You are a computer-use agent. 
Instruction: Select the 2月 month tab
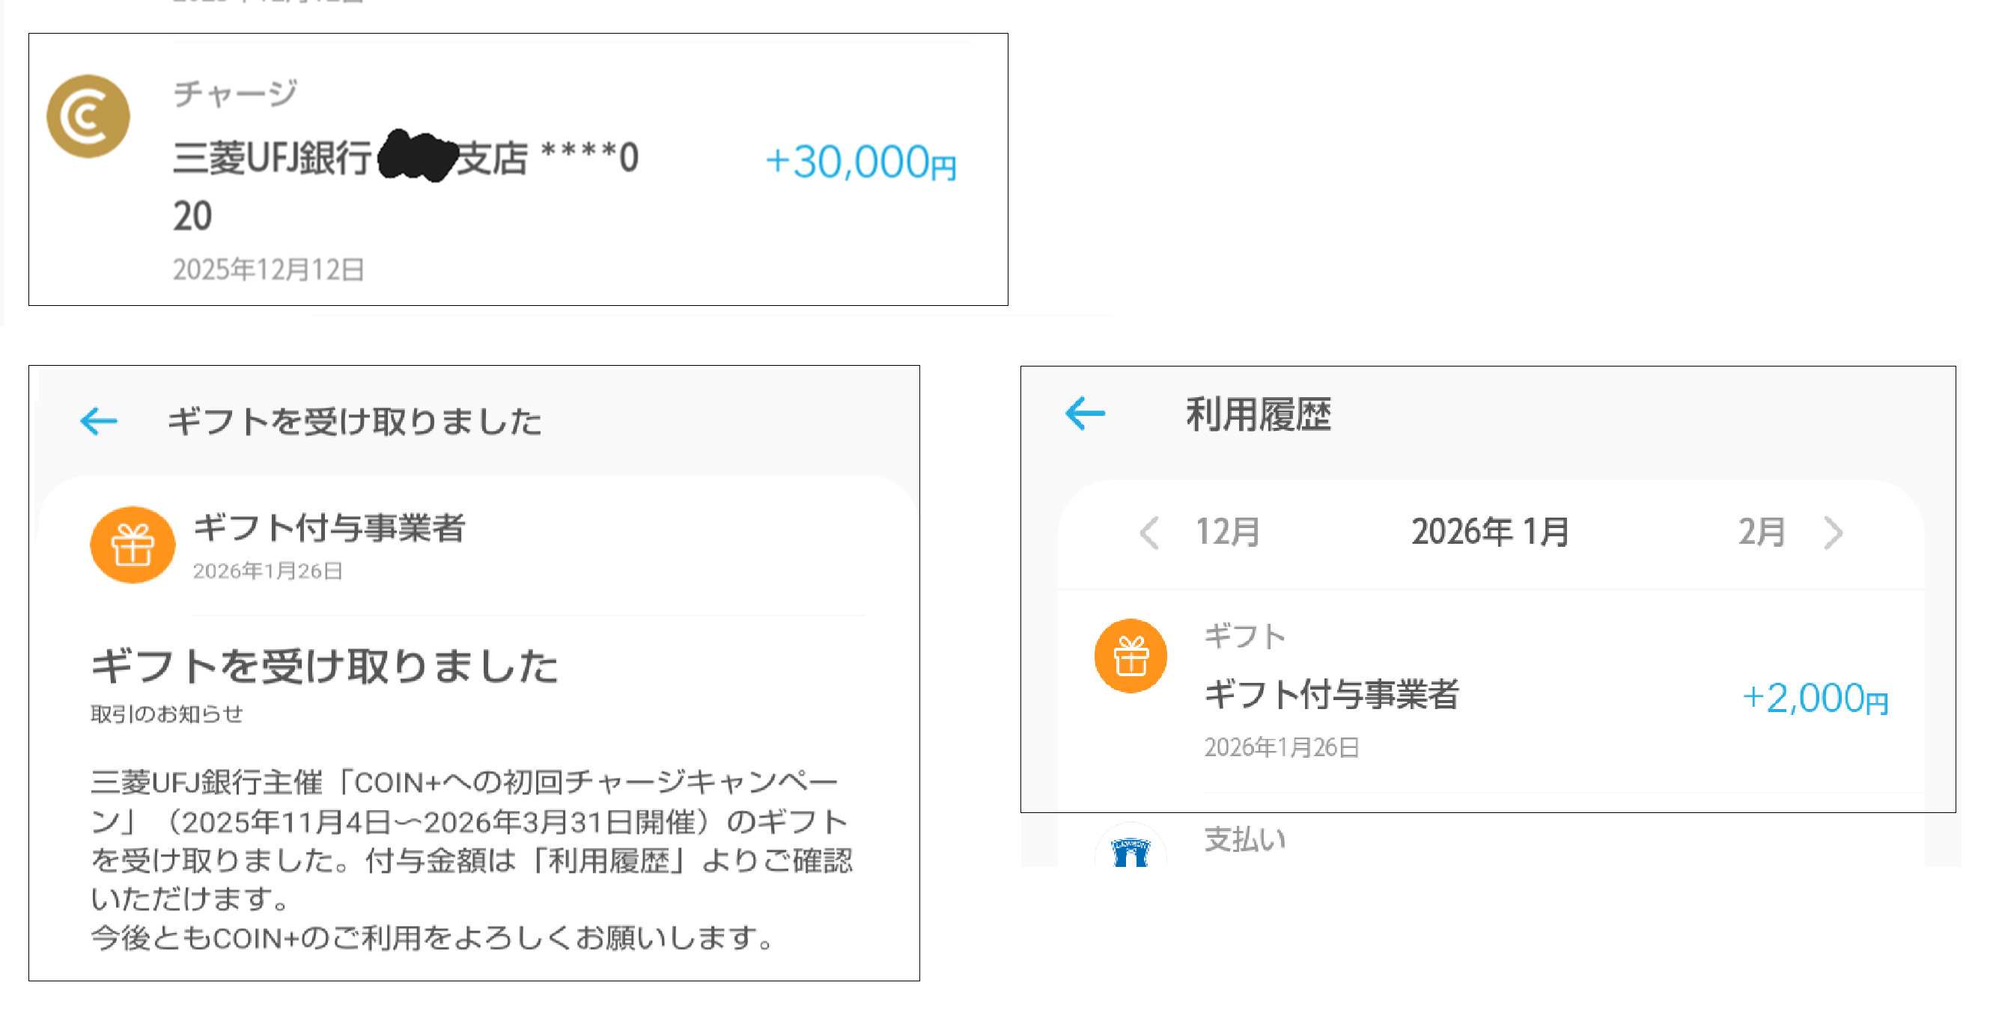point(1761,533)
